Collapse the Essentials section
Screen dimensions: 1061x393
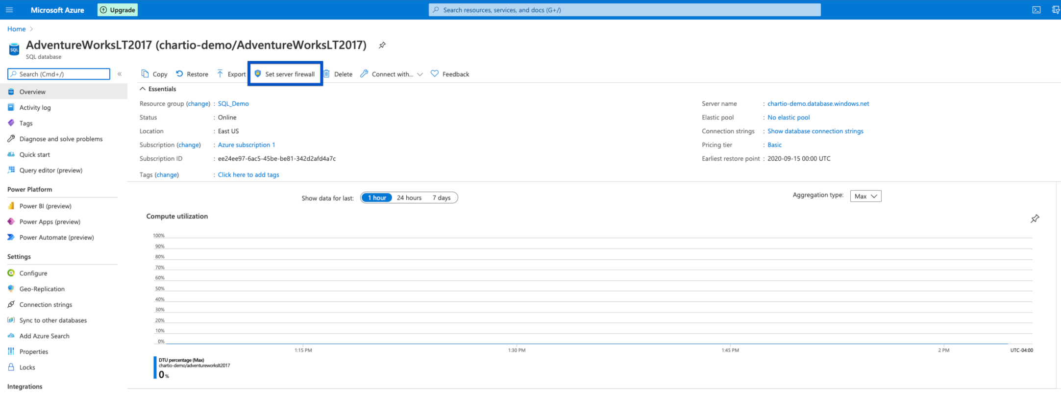pos(143,89)
